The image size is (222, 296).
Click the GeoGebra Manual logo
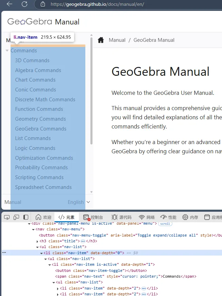coord(43,22)
